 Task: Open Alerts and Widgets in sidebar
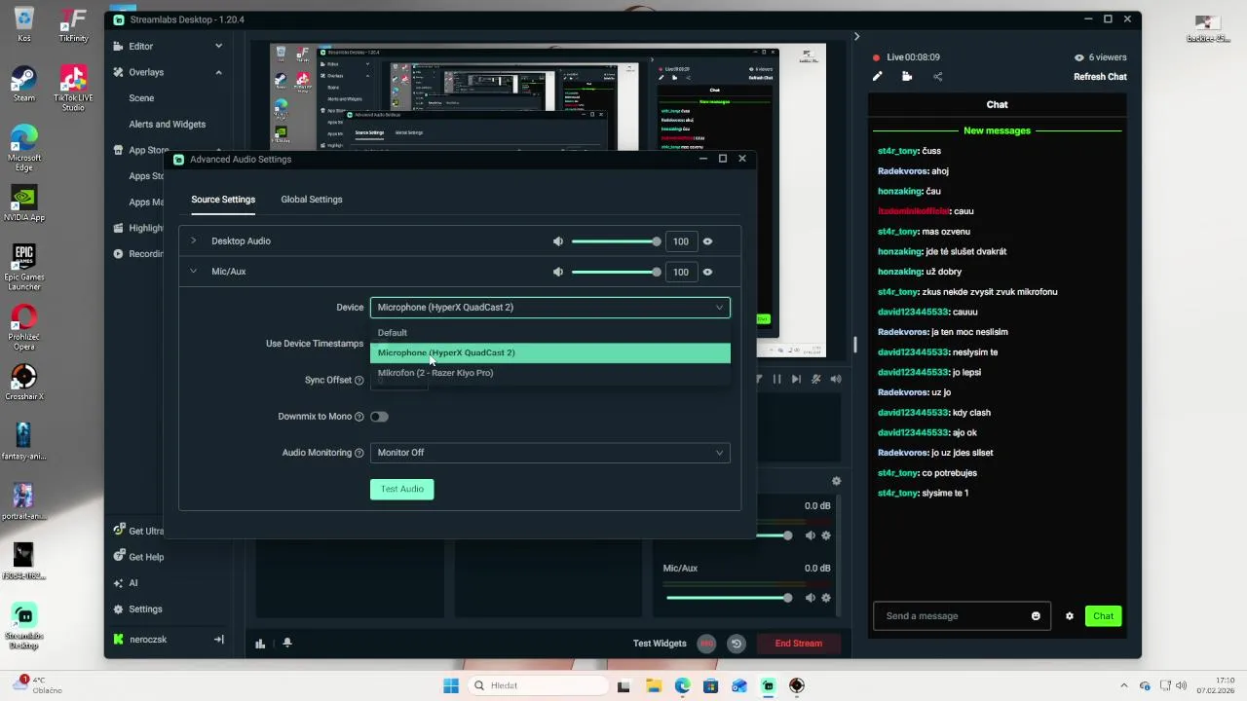click(167, 125)
